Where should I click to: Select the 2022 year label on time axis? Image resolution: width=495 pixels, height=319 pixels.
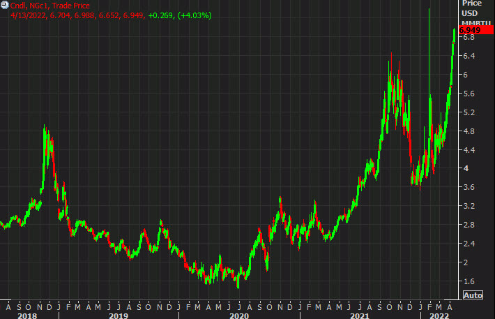[439, 316]
